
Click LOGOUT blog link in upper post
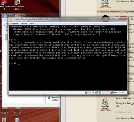coord(105,7)
